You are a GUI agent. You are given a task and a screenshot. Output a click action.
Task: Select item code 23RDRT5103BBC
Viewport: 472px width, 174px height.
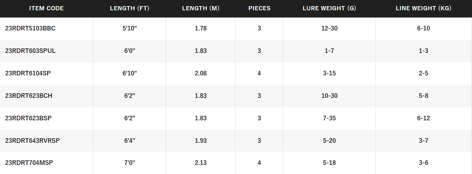coord(31,29)
